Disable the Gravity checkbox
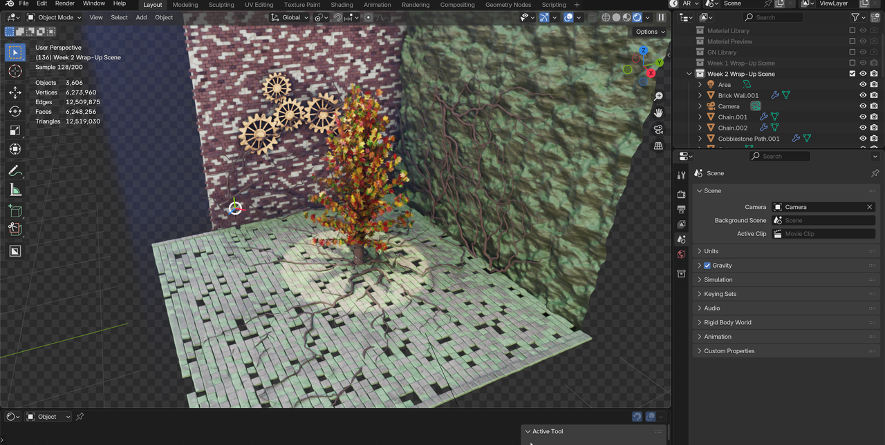Image resolution: width=885 pixels, height=445 pixels. point(707,266)
